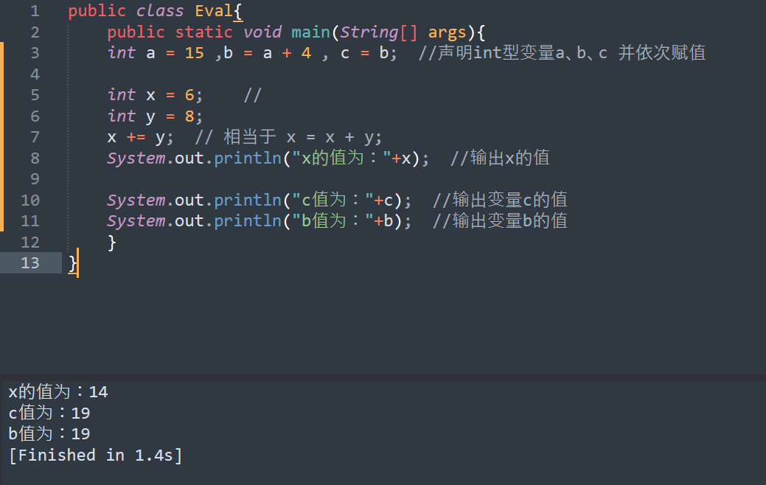This screenshot has width=766, height=485.
Task: Click the closing brace on line 13
Action: 73,264
